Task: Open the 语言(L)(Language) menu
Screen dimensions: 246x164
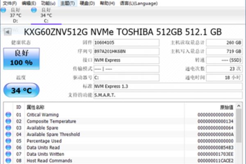Action: pyautogui.click(x=139, y=3)
